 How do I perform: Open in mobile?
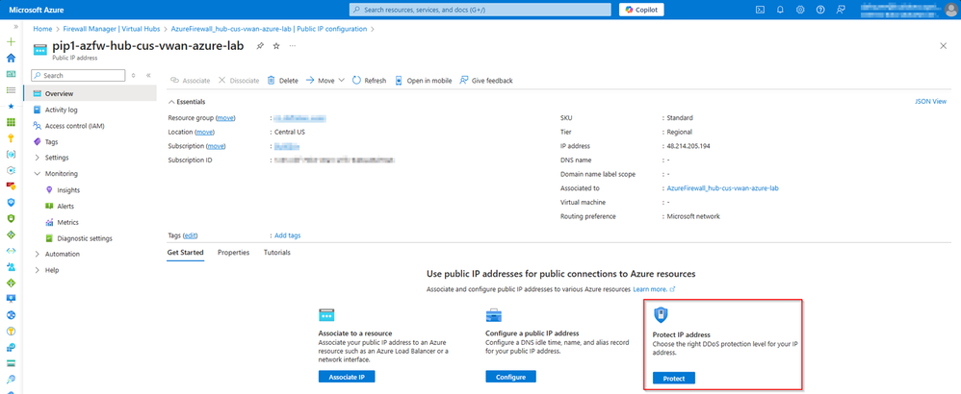[423, 80]
